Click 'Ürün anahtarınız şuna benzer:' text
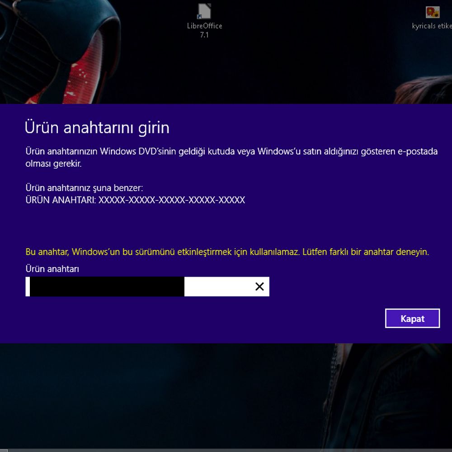452x452 pixels. [84, 188]
